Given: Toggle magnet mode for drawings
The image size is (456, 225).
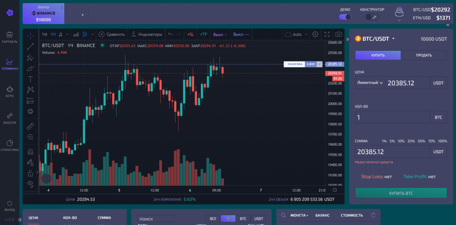Looking at the screenshot, I should click(x=30, y=151).
